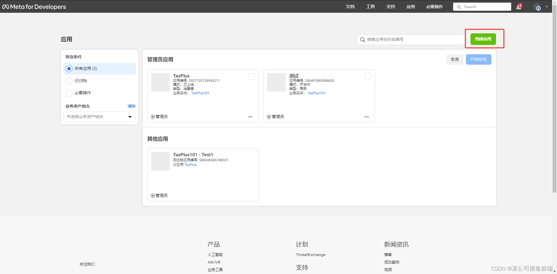Check the checkbox on the 测试 app card
Image resolution: width=557 pixels, height=274 pixels.
pos(368,76)
